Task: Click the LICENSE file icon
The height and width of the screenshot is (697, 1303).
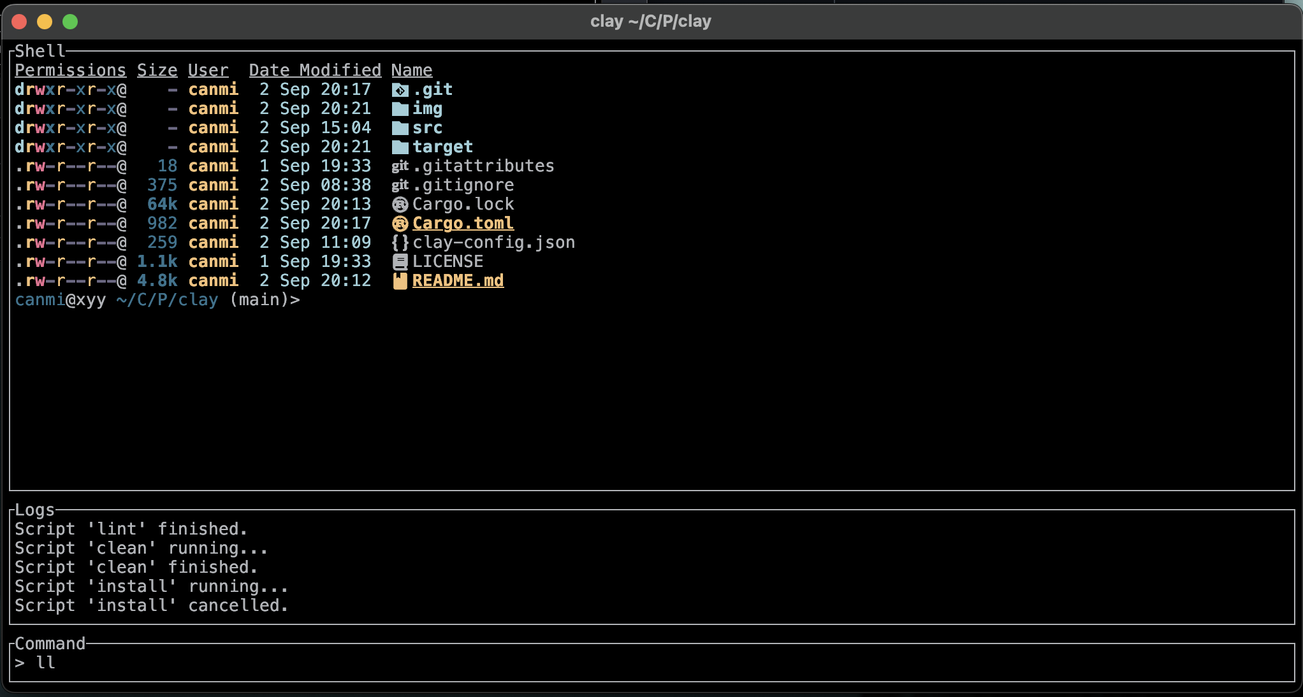Action: [400, 262]
